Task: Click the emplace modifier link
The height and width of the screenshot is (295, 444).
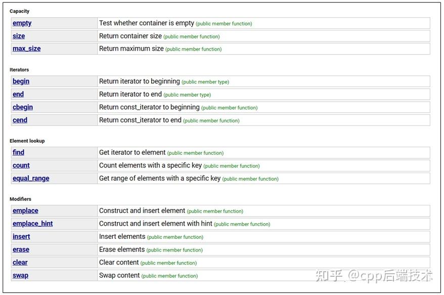Action: pyautogui.click(x=25, y=210)
